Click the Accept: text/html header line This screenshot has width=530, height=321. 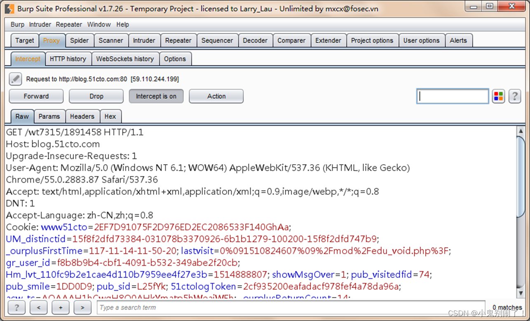pos(192,192)
